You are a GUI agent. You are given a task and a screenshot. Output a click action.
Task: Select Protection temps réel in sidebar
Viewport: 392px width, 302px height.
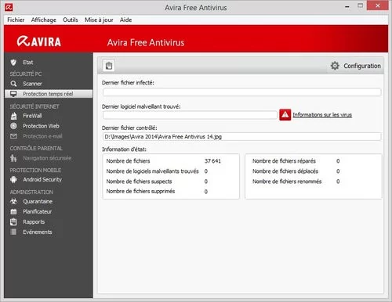(49, 94)
